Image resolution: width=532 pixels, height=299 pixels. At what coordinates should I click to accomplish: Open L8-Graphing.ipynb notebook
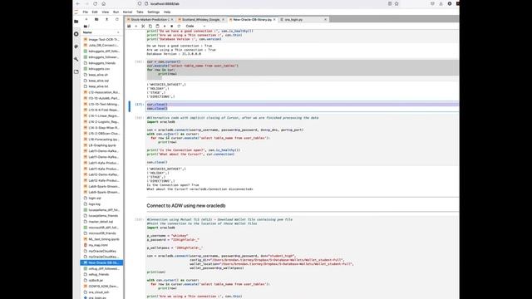point(101,145)
